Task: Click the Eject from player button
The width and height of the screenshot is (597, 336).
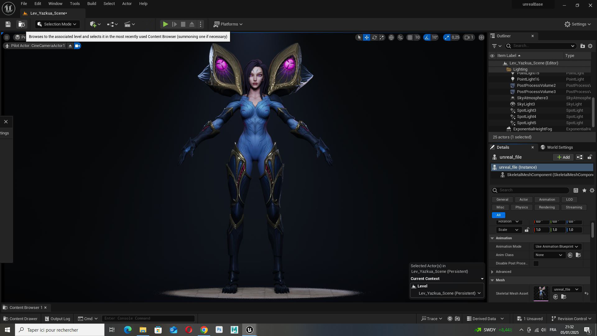Action: pos(192,24)
